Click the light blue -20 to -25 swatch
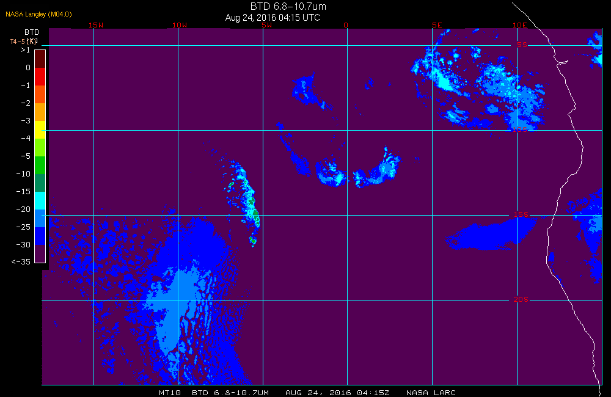 [x=40, y=218]
